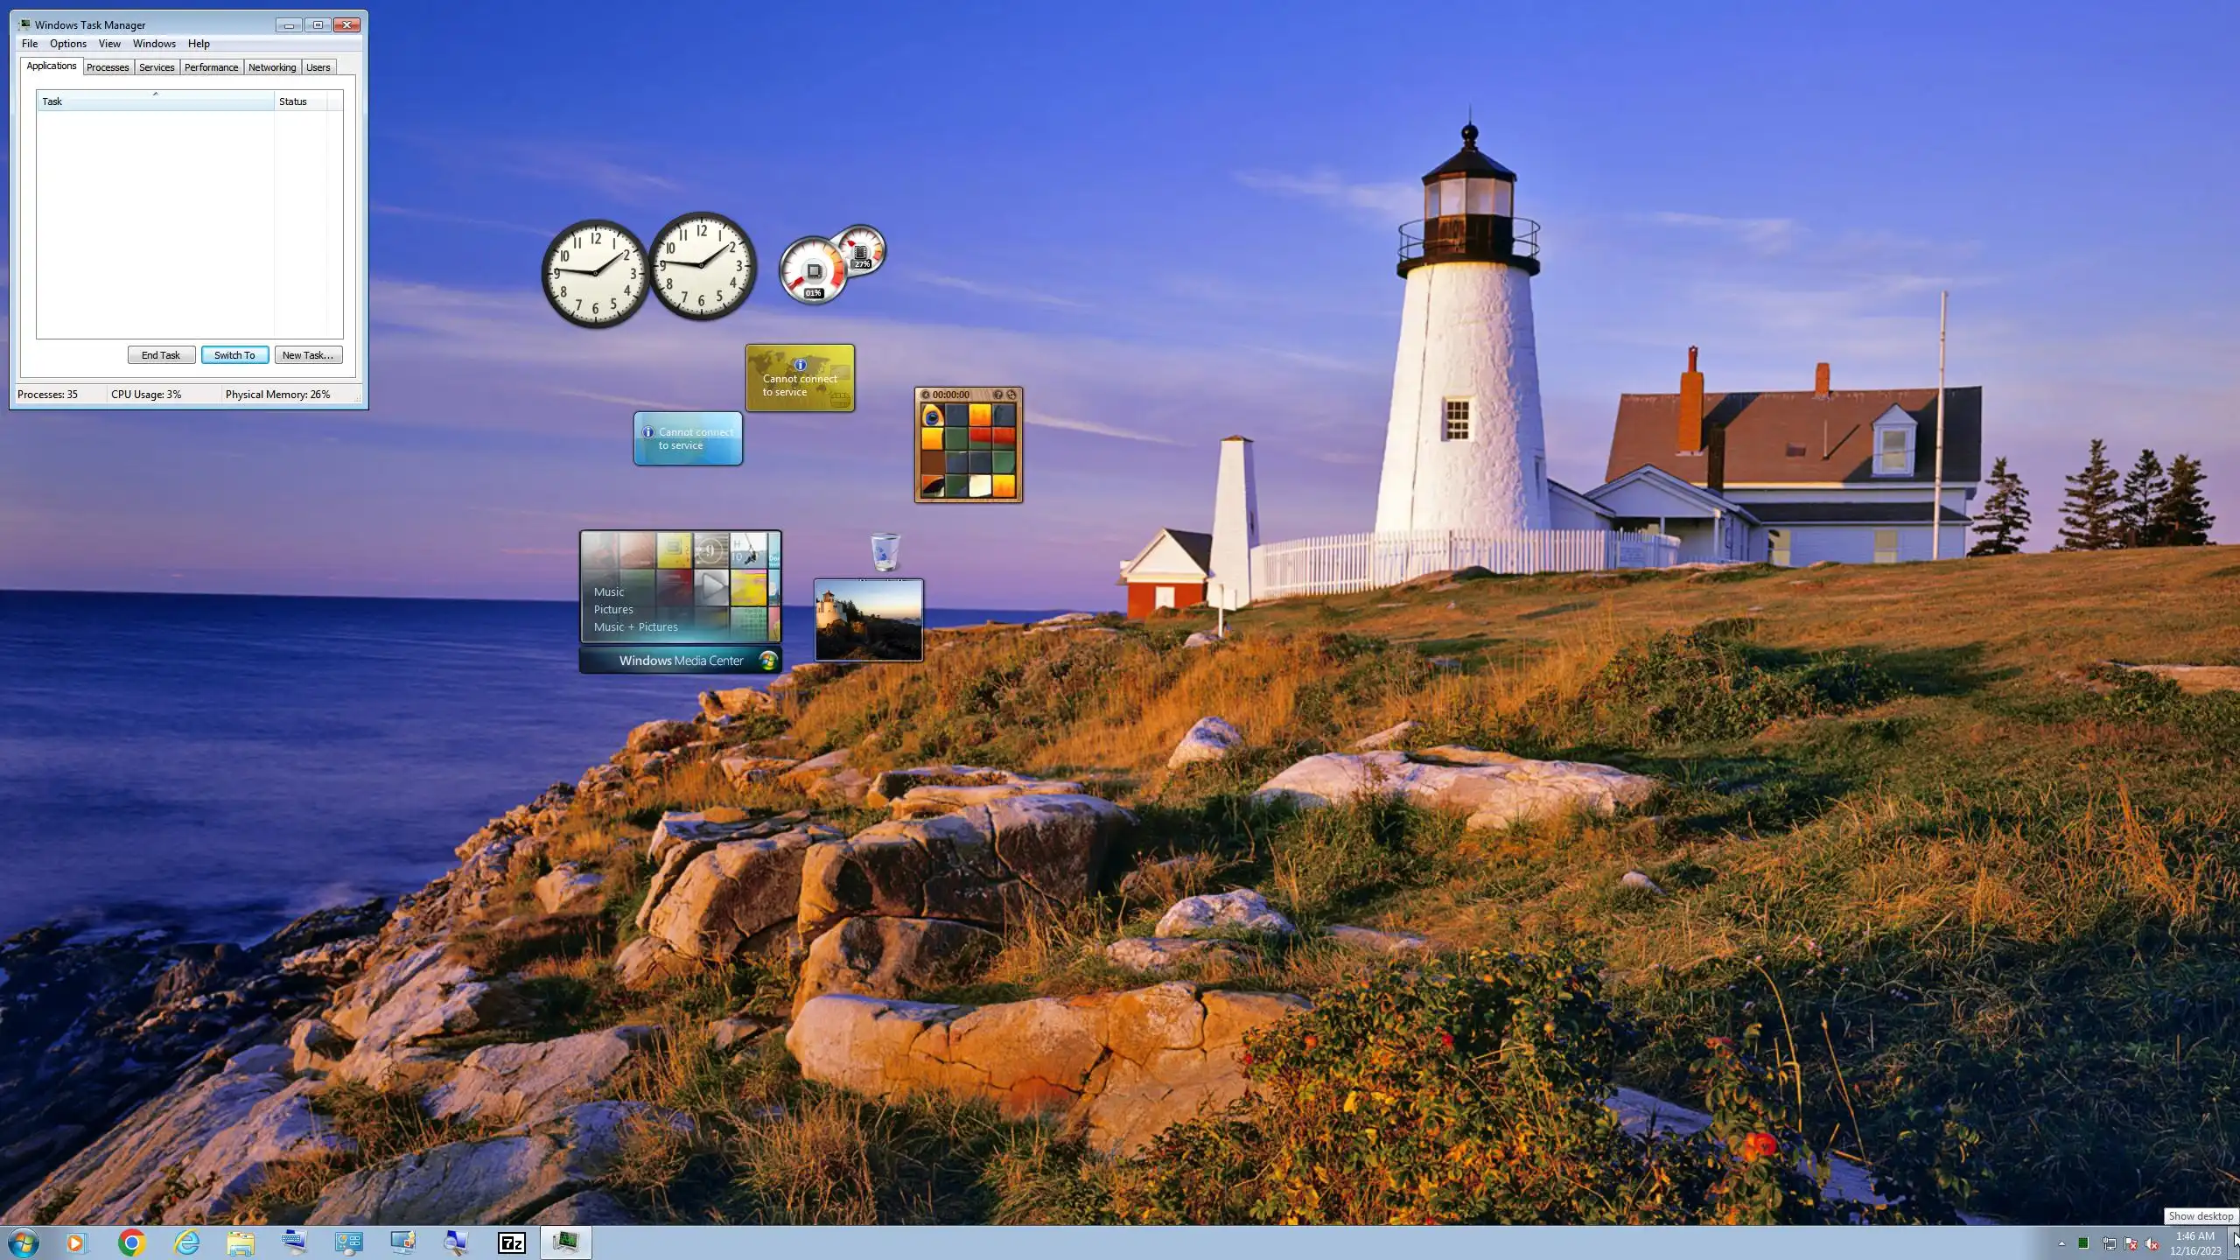Switch to the Processes tab
The width and height of the screenshot is (2240, 1260).
coord(108,67)
